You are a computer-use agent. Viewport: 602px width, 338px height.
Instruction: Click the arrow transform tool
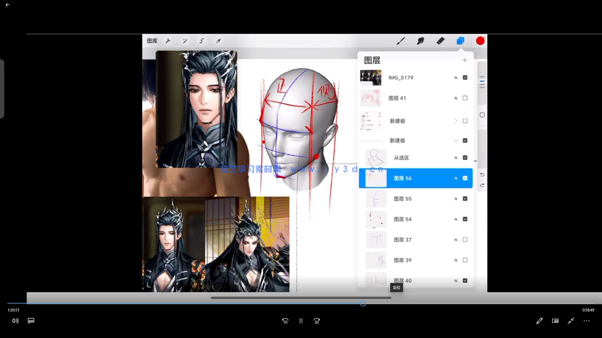[x=218, y=41]
